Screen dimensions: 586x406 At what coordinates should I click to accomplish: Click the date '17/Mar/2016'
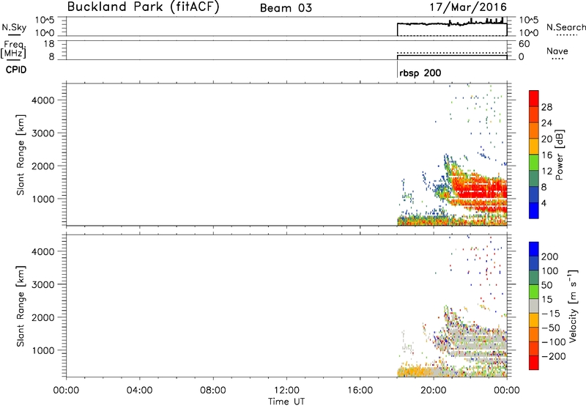[468, 7]
